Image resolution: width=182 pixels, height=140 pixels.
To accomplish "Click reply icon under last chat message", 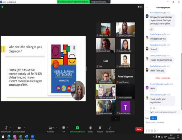I will (151, 108).
